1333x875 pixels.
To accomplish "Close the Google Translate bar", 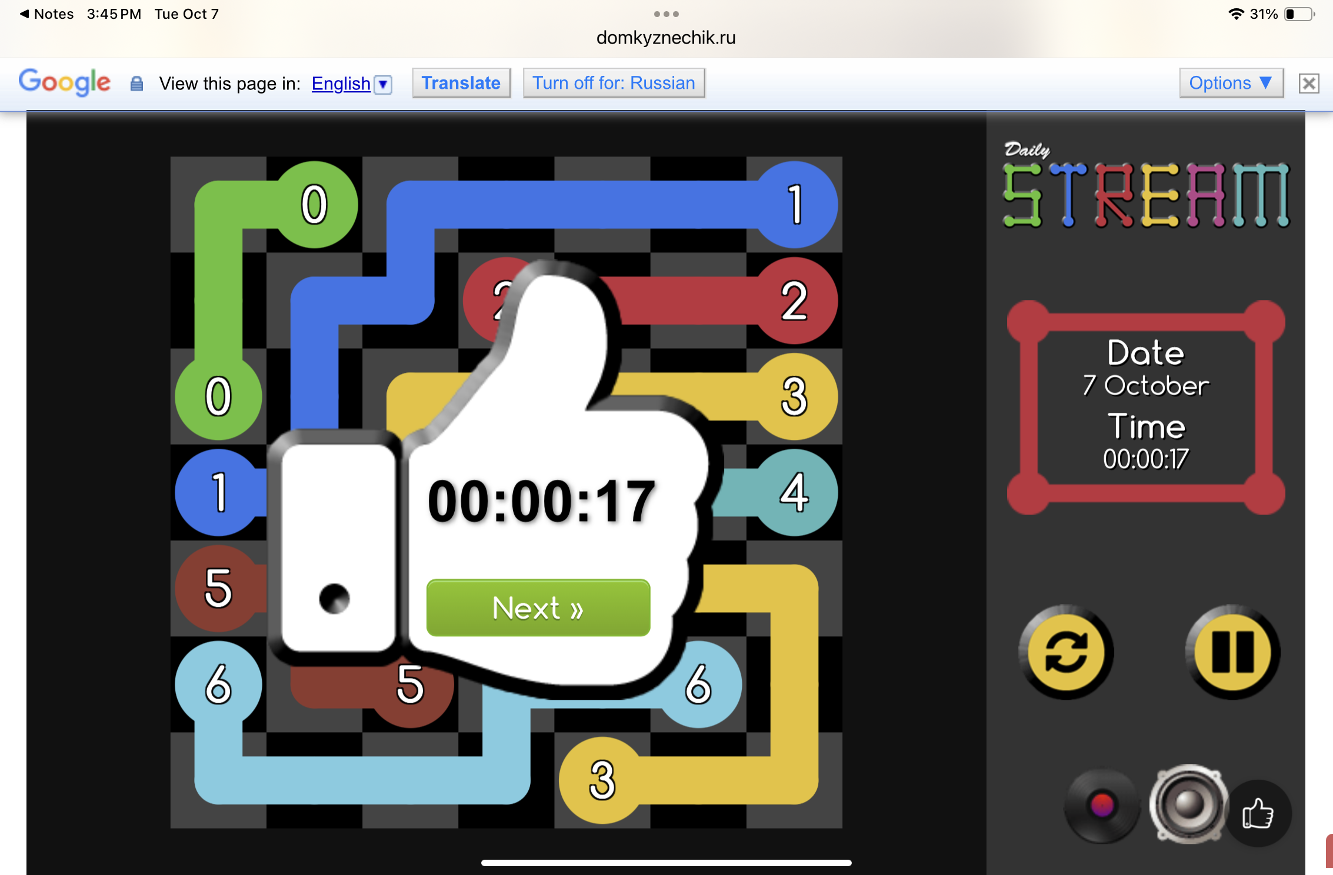I will tap(1309, 84).
